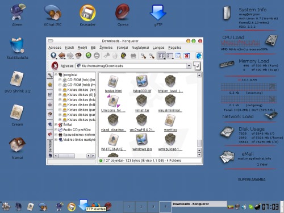Click the Cut scissors toolbar icon
Screen dimensions: 284x213
(106, 56)
